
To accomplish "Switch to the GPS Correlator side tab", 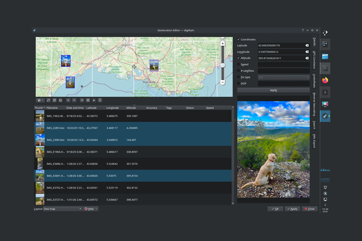I will pyautogui.click(x=314, y=60).
